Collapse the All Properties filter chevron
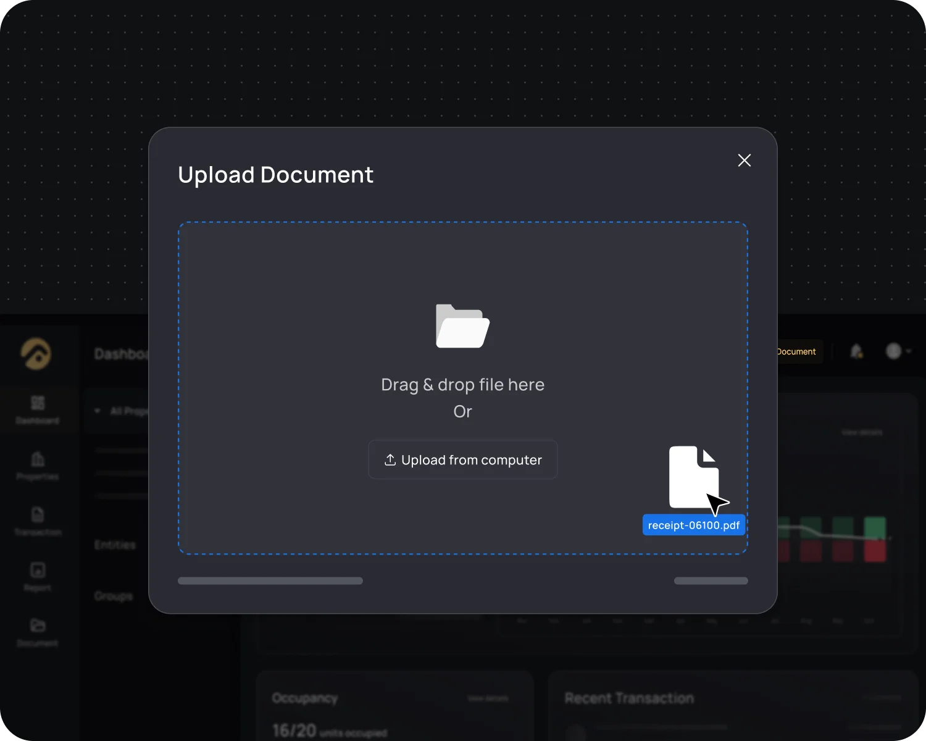Image resolution: width=926 pixels, height=741 pixels. [97, 411]
